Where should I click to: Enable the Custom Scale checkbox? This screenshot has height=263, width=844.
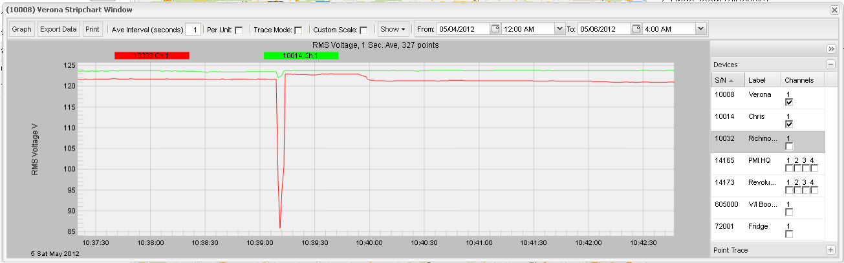tap(363, 30)
